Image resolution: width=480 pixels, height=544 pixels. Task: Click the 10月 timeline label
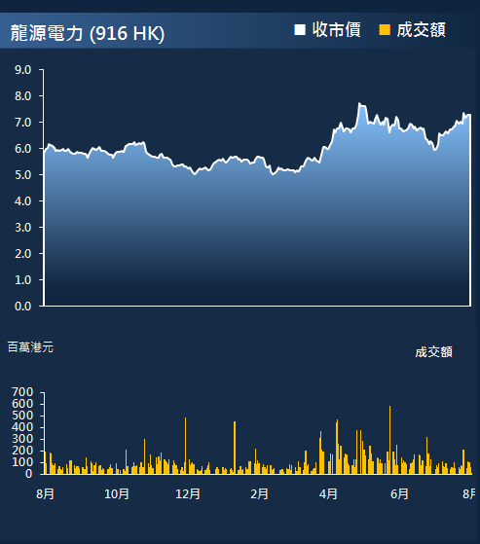point(117,493)
